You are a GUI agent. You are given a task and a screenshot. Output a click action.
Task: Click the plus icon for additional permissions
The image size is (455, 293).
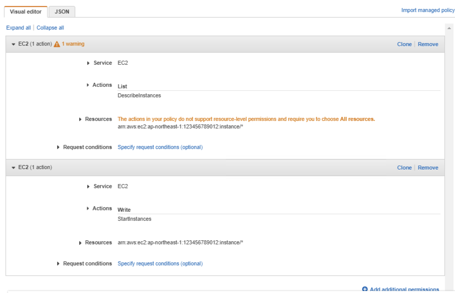click(365, 289)
